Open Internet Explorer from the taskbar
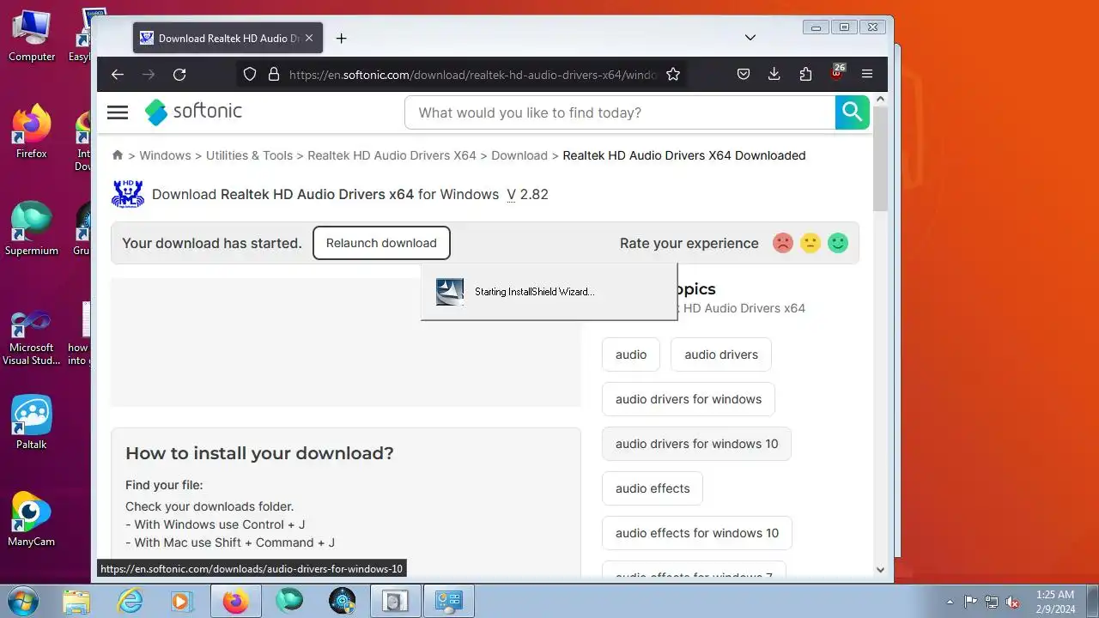Screen dimensions: 1099x618 coord(130,601)
